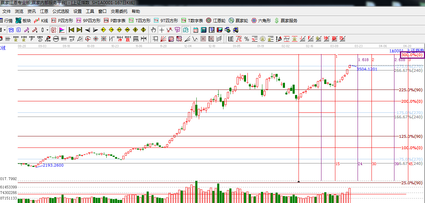Jump to first bar with skip-start arrow
This screenshot has width=425, height=203.
pyautogui.click(x=71, y=30)
